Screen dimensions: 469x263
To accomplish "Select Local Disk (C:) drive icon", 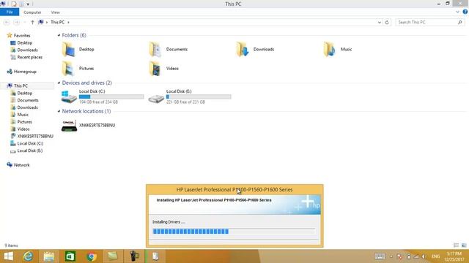I will pos(69,97).
